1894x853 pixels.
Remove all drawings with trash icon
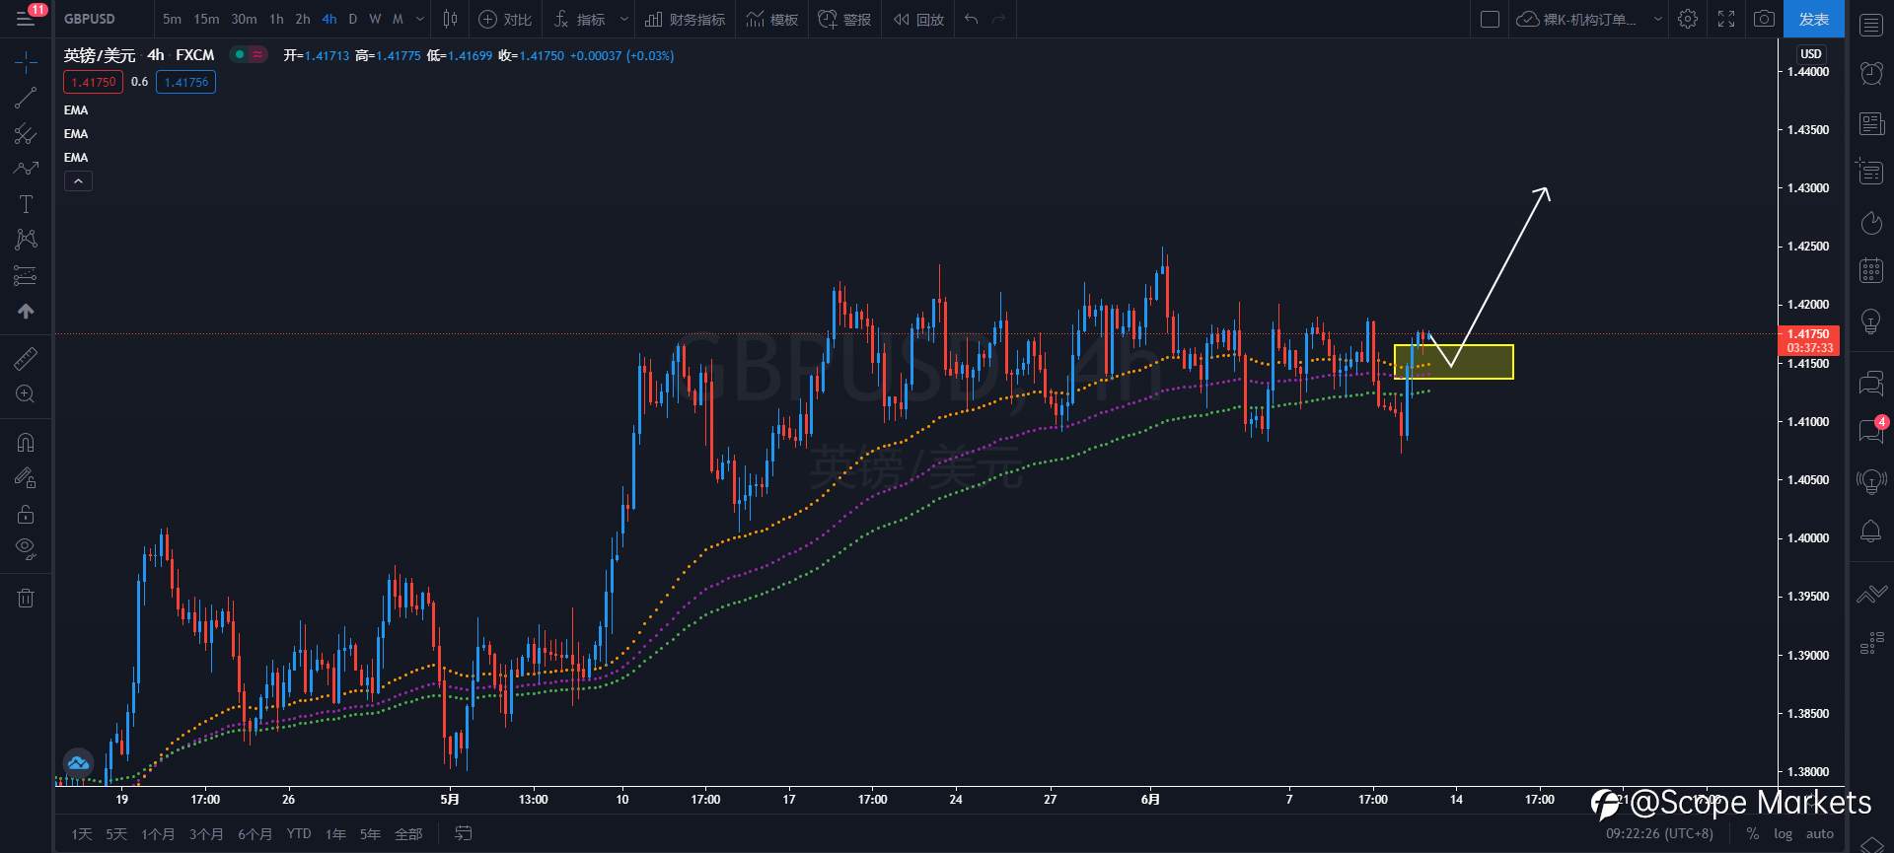[26, 598]
